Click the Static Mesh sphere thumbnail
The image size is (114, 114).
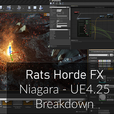coord(102,79)
